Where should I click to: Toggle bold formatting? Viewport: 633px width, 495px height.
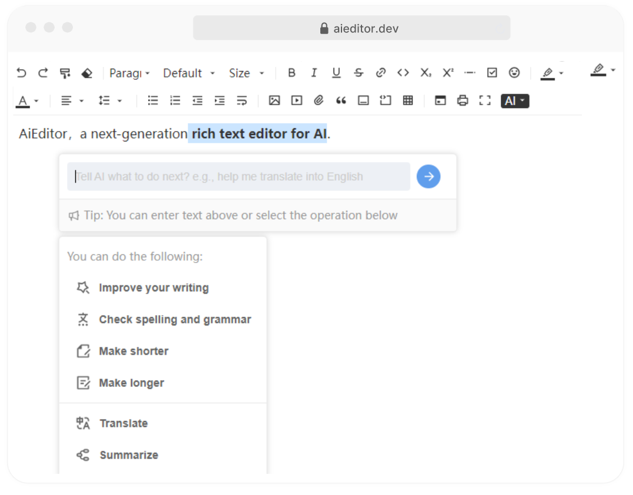click(x=292, y=73)
